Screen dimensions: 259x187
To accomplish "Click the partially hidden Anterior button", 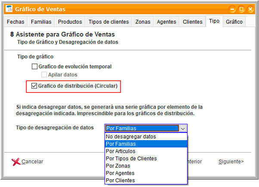I will (x=194, y=161).
